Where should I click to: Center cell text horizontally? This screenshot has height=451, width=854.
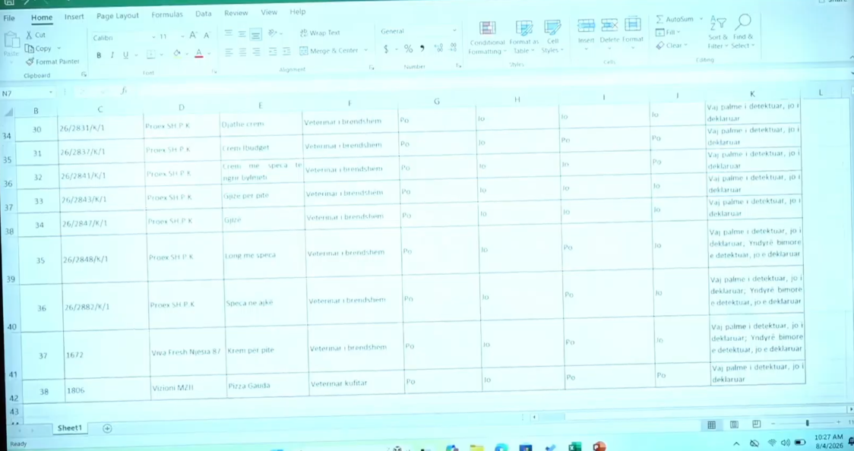coord(242,52)
